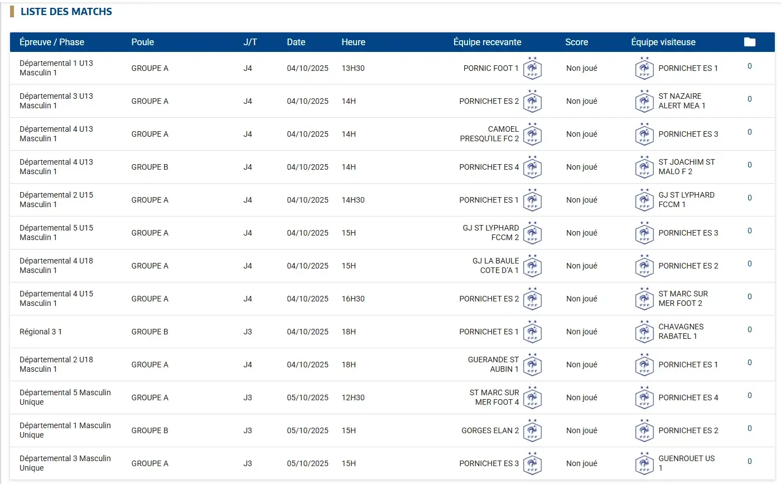
Task: Click the logo next to ST JOACHIM ST MALO F 2
Action: (644, 167)
